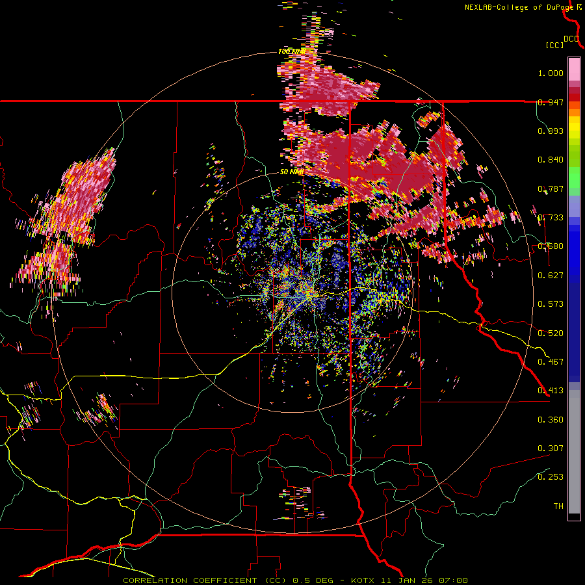Click the KOTX station identifier

pyautogui.click(x=363, y=580)
